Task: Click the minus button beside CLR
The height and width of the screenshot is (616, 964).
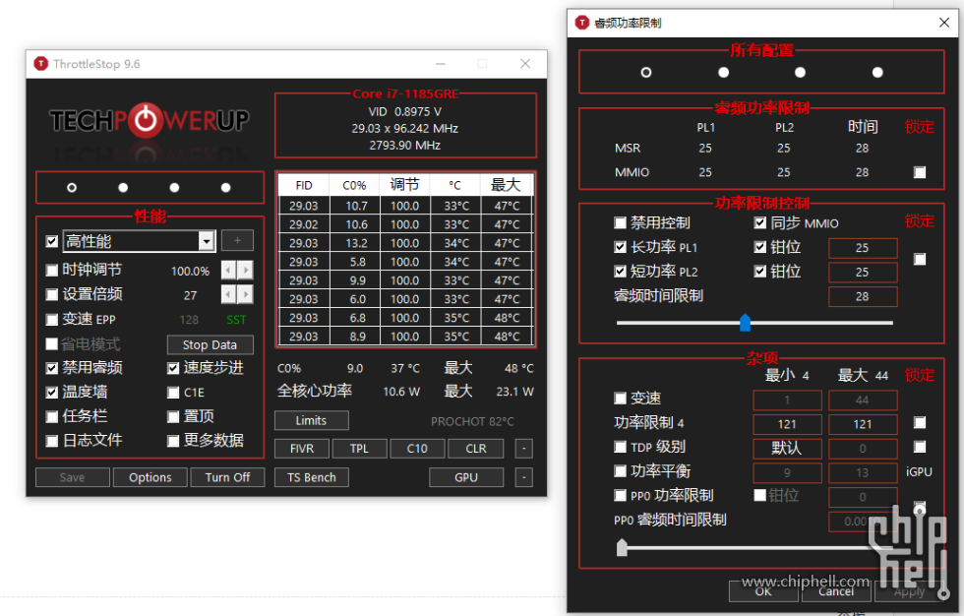Action: tap(523, 449)
